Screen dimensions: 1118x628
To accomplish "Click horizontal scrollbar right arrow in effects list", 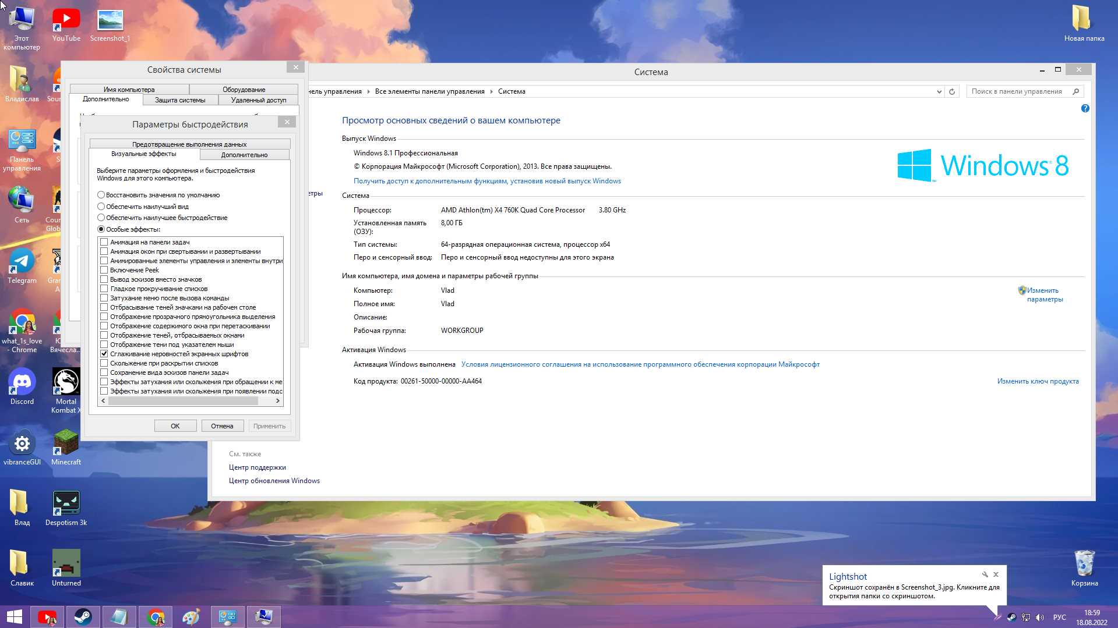I will (x=278, y=401).
